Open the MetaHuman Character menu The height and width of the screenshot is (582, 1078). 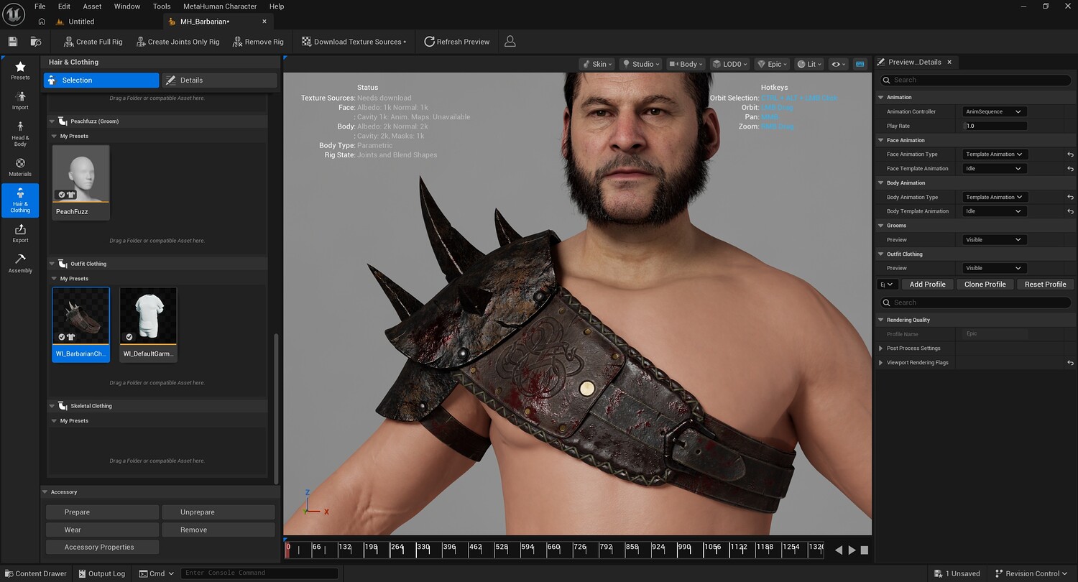220,6
